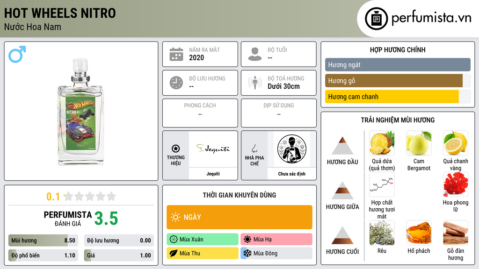Click the snowflake icon in Mùa Đông
Image resolution: width=479 pixels, height=269 pixels.
247,253
